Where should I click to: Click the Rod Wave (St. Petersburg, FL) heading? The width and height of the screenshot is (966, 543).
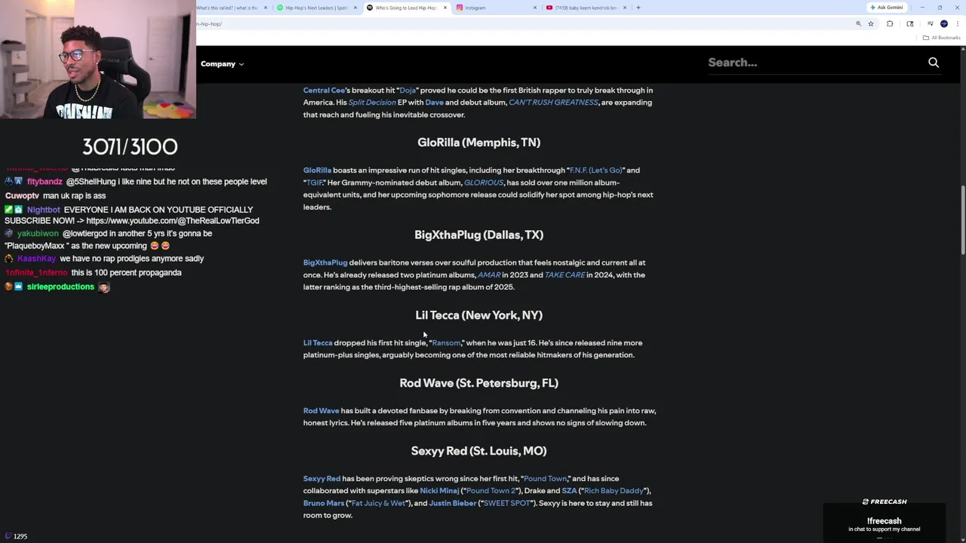point(478,383)
